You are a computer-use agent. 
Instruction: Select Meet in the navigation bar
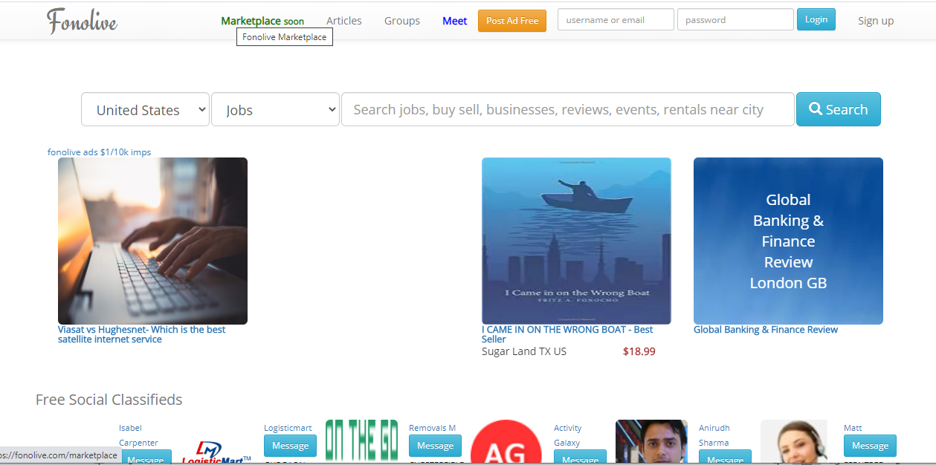click(x=455, y=21)
